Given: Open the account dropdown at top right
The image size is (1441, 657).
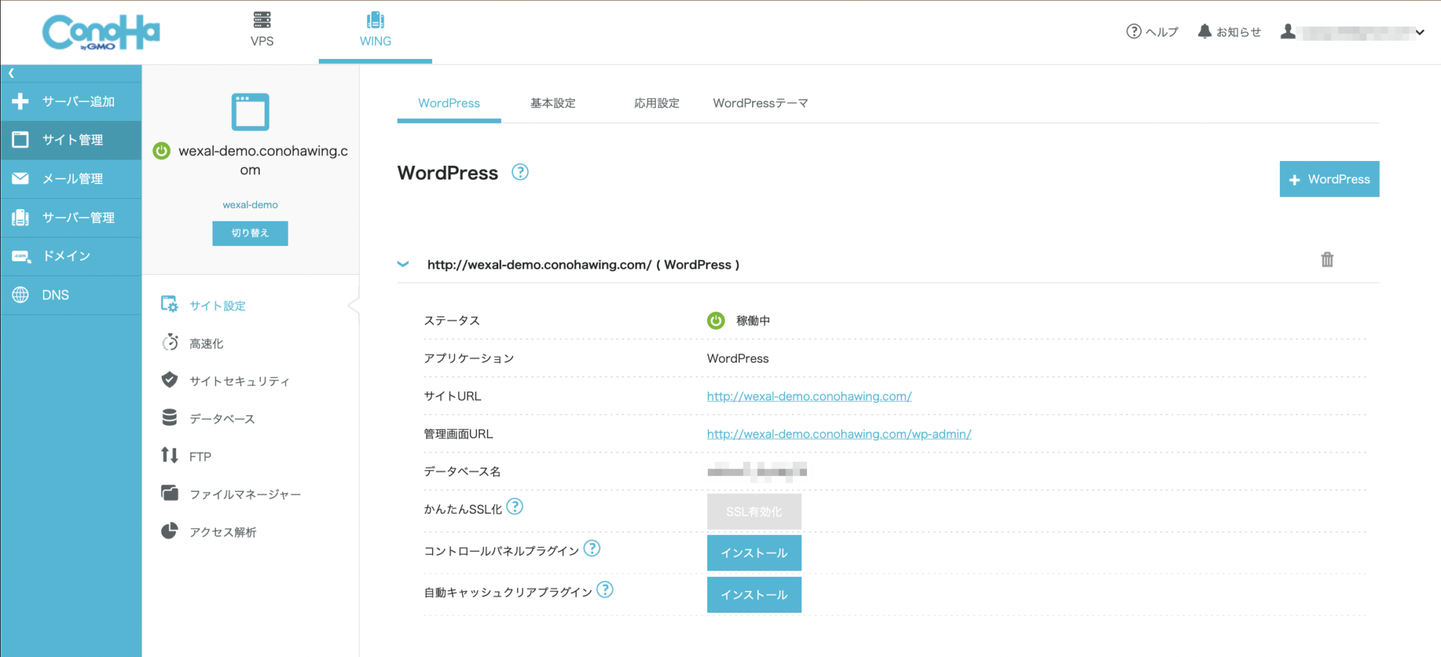Looking at the screenshot, I should click(1422, 32).
